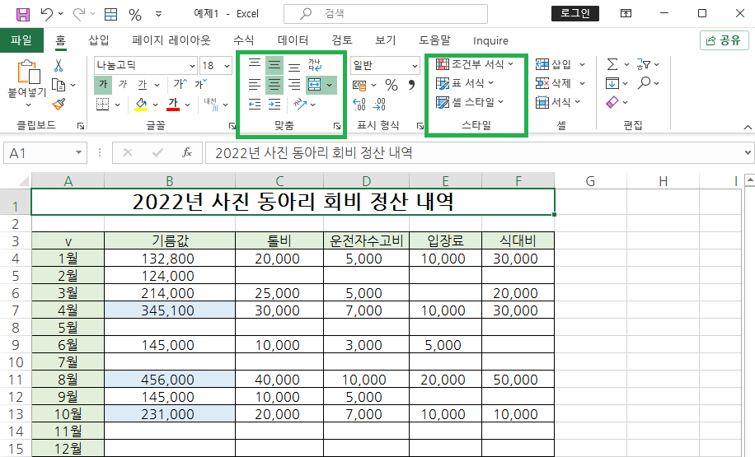Open the font size 18 dropdown

(227, 66)
